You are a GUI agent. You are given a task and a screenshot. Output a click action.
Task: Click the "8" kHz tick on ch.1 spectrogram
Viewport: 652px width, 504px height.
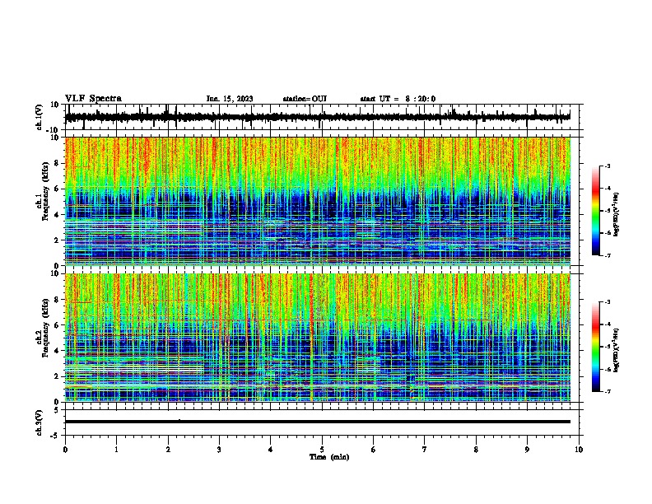tap(57, 163)
